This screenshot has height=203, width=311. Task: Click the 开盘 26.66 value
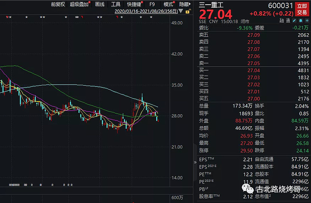pyautogui.click(x=302, y=136)
